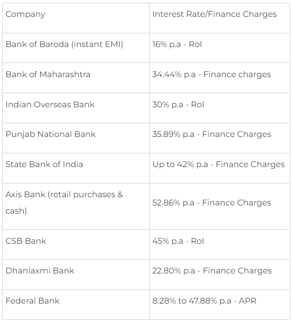This screenshot has width=291, height=320.
Task: Select the State Bank of India cell
Action: coord(76,168)
